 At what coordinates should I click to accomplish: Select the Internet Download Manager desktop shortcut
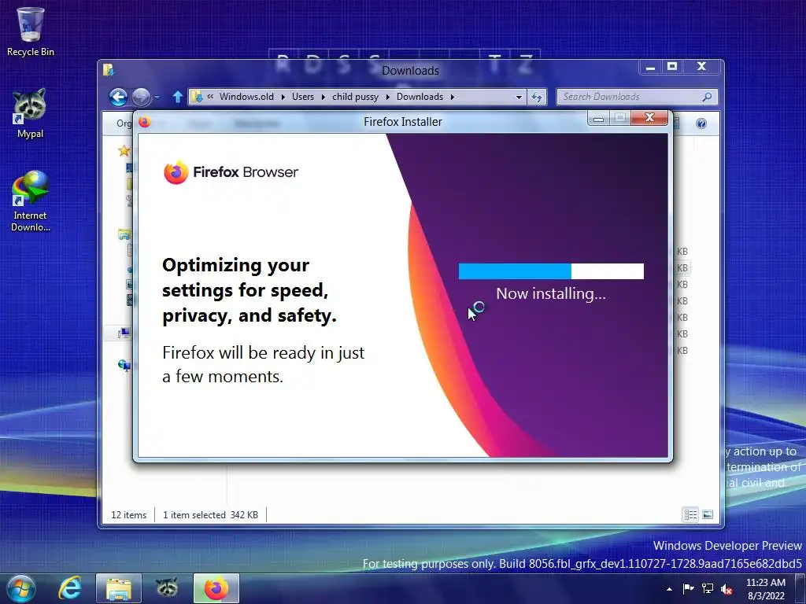click(31, 201)
